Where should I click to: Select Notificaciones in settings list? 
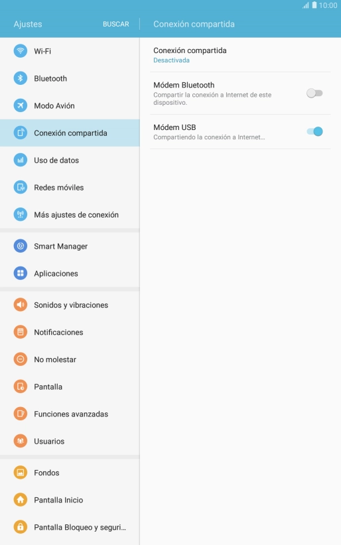pyautogui.click(x=70, y=332)
